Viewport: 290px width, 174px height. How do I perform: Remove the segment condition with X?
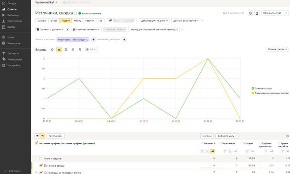click(67, 29)
